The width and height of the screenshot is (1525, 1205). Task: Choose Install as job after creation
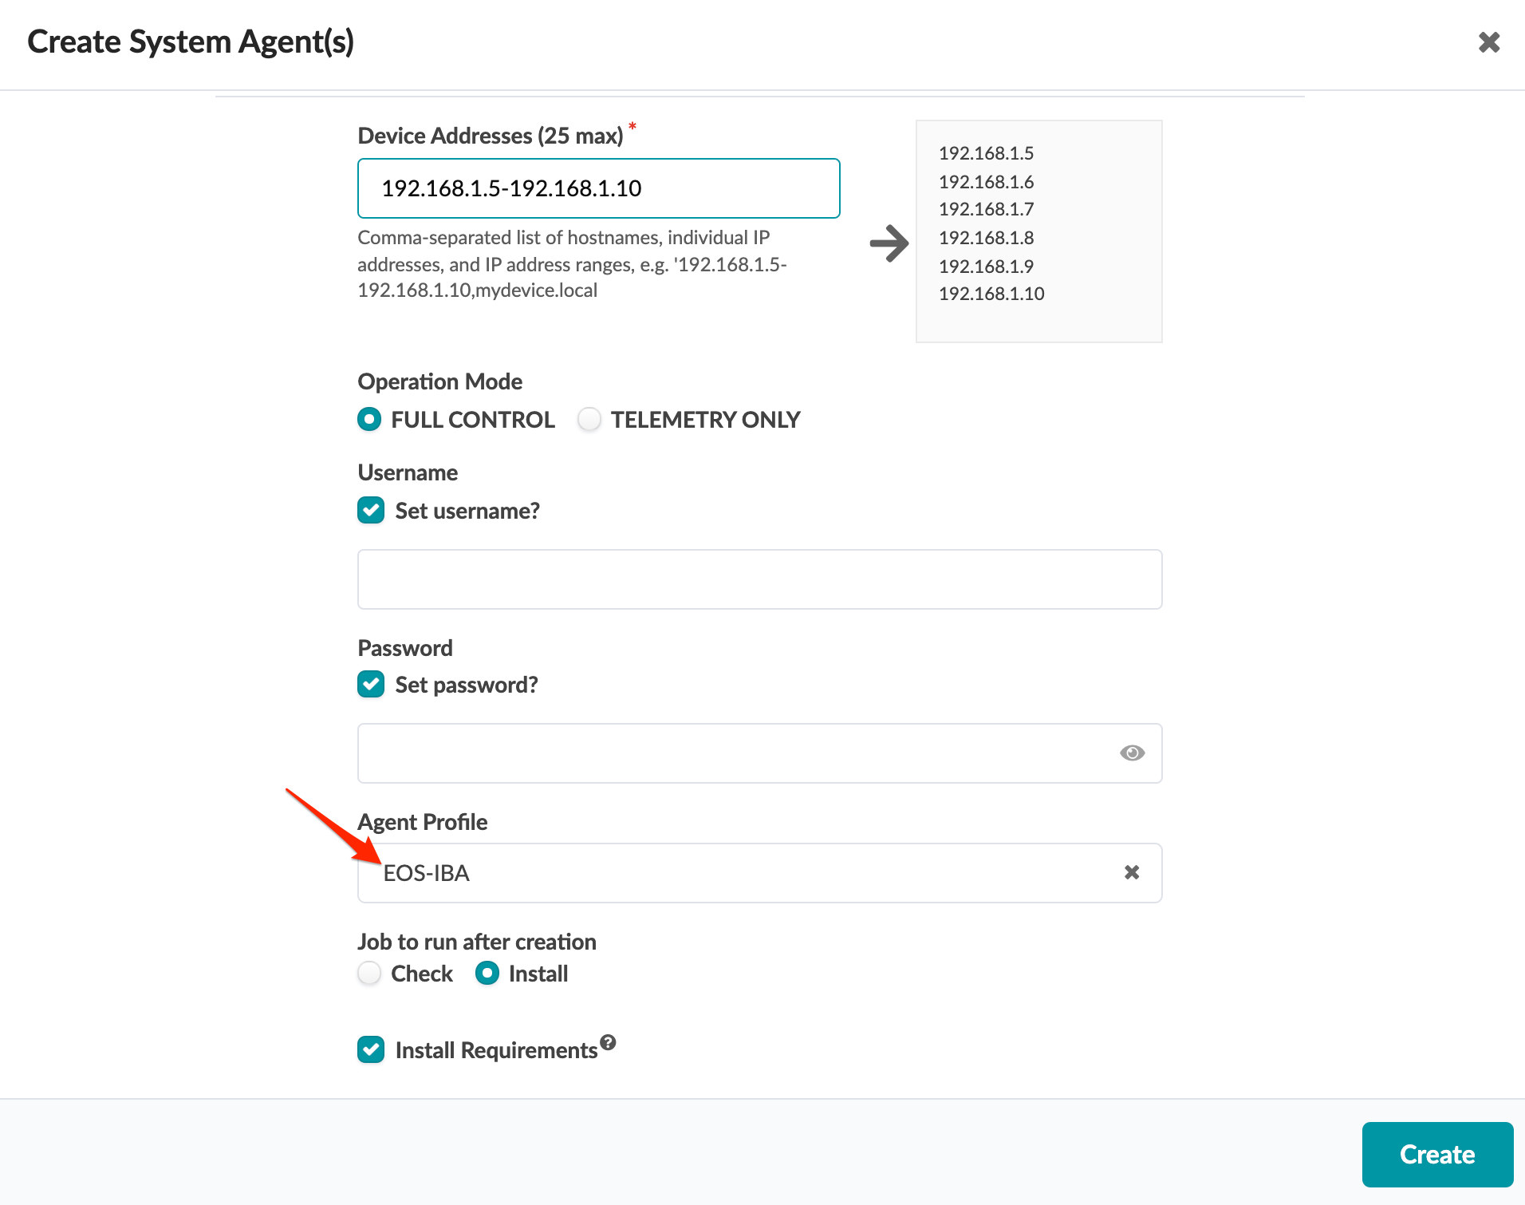click(x=487, y=974)
